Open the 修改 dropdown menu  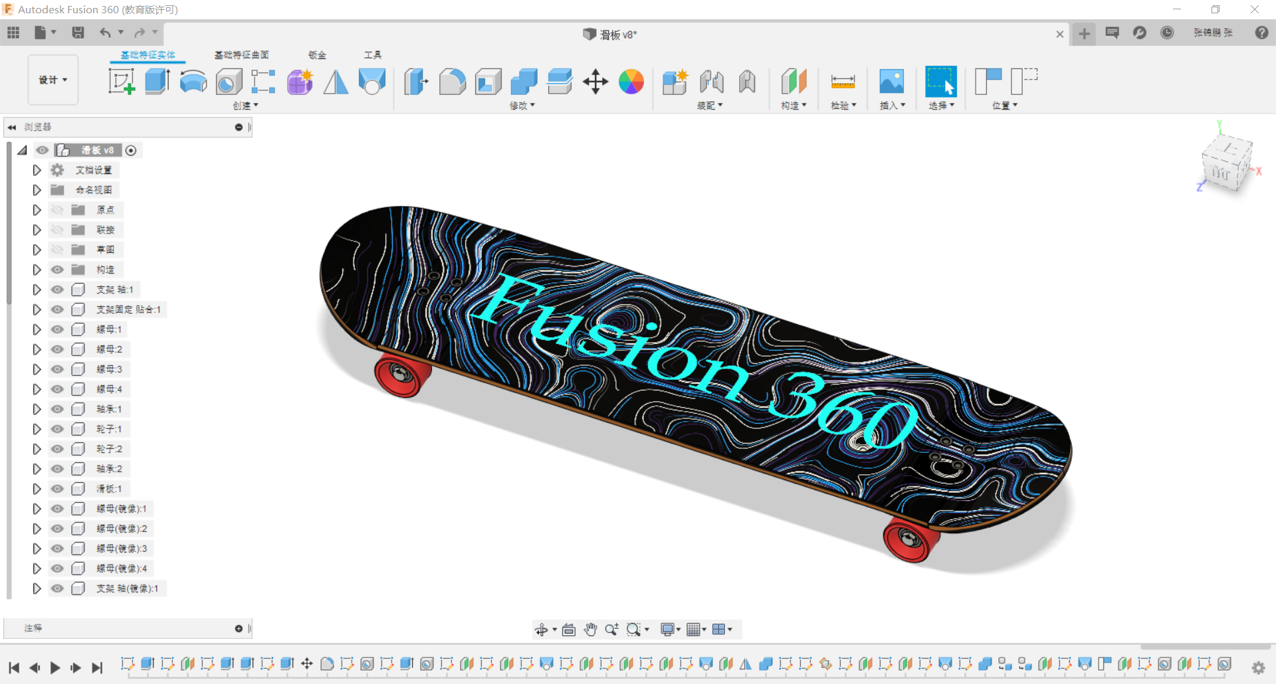point(522,106)
